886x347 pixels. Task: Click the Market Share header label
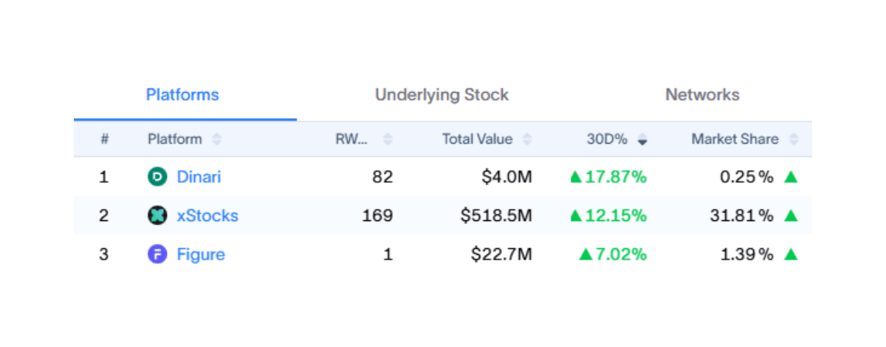(x=735, y=139)
